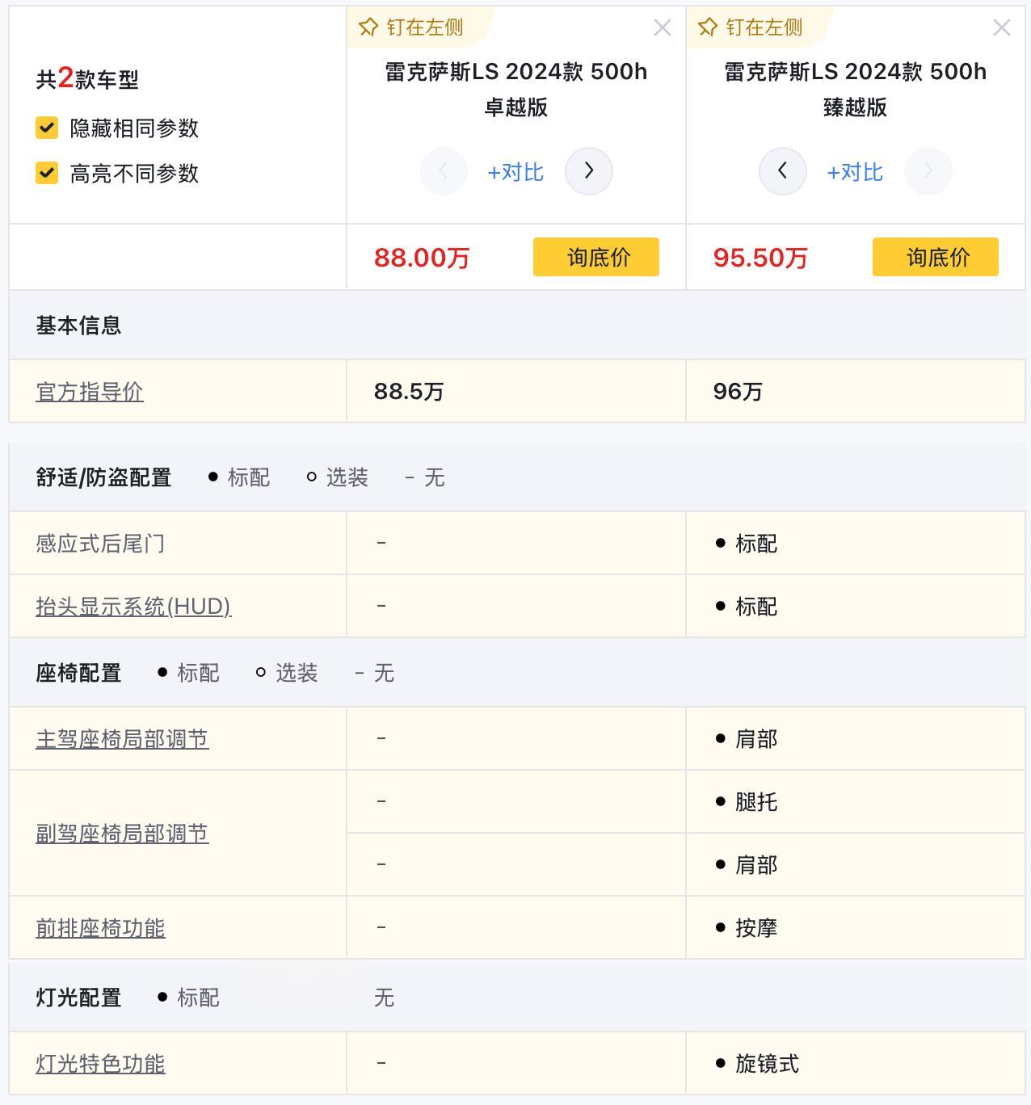
Task: Open the 灯光特色功能 parameter link
Action: click(100, 1064)
